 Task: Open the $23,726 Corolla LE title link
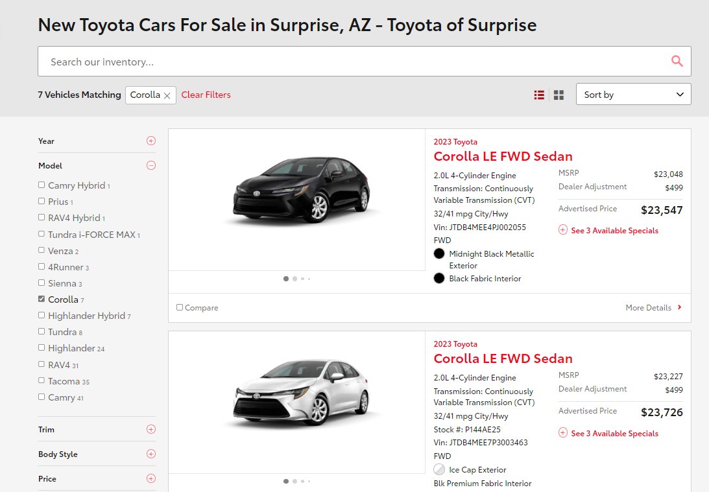point(503,358)
